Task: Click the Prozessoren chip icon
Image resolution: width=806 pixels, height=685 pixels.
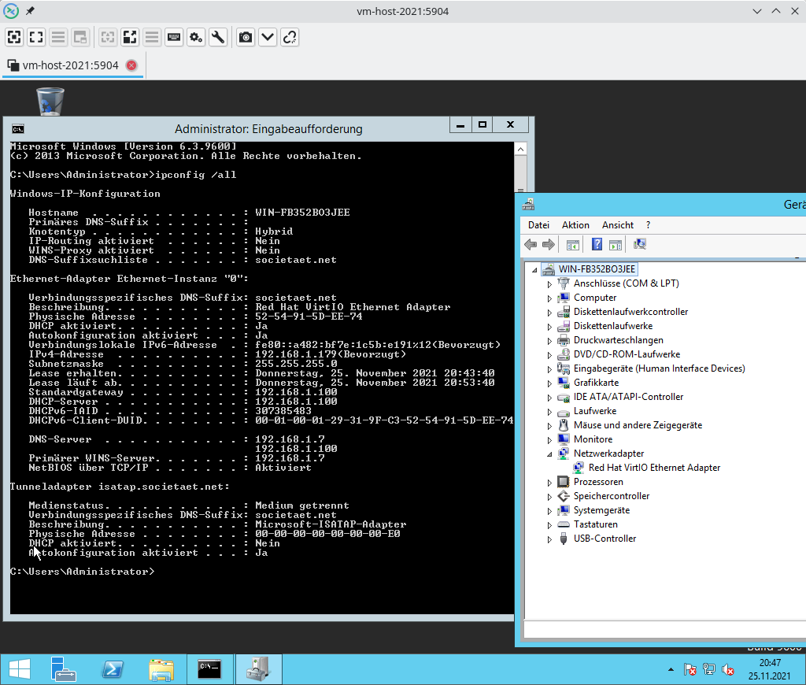Action: pos(564,481)
